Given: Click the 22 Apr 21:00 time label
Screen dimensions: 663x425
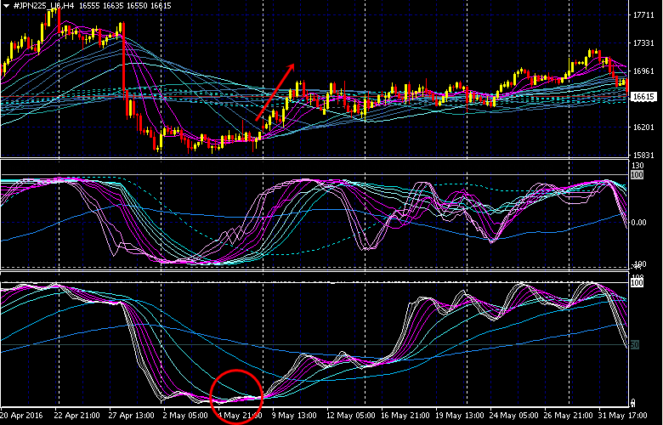Looking at the screenshot, I should tap(76, 416).
